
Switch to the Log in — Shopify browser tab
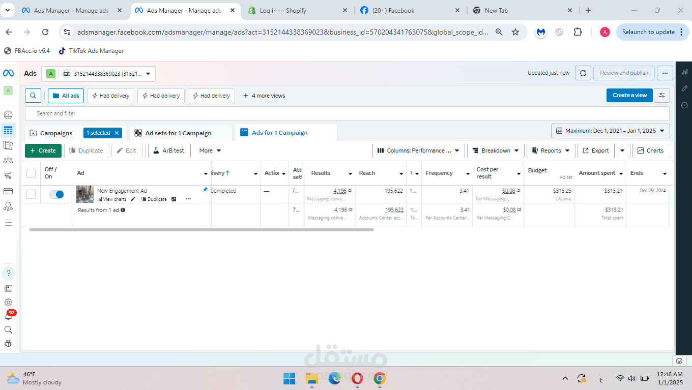[298, 10]
